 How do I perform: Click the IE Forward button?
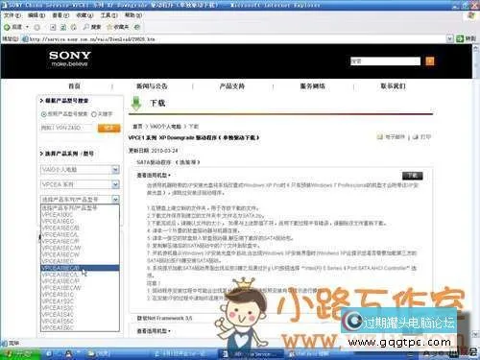point(37,28)
